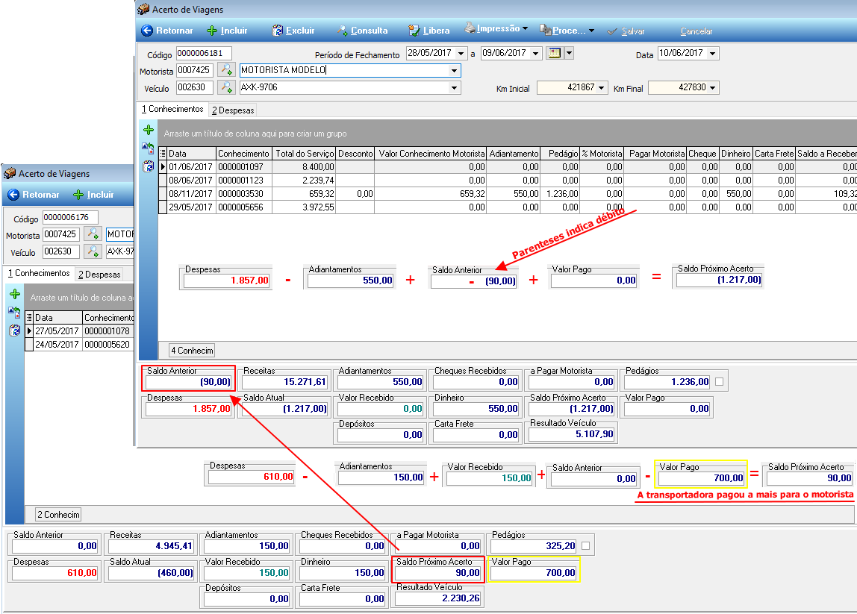Select the 1 Conhecimentos tab in front window
Image resolution: width=857 pixels, height=614 pixels.
[172, 109]
